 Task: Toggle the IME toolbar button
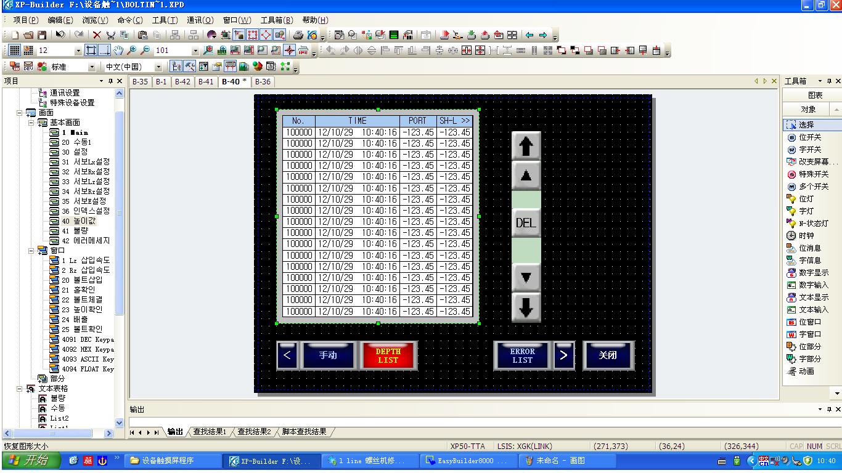click(303, 51)
